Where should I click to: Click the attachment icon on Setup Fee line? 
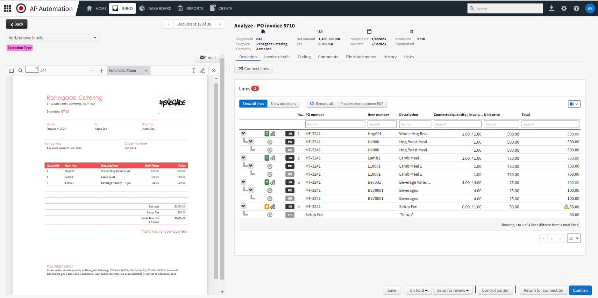(273, 207)
